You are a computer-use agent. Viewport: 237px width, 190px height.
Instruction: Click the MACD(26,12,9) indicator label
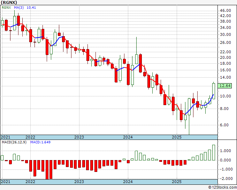point(14,142)
